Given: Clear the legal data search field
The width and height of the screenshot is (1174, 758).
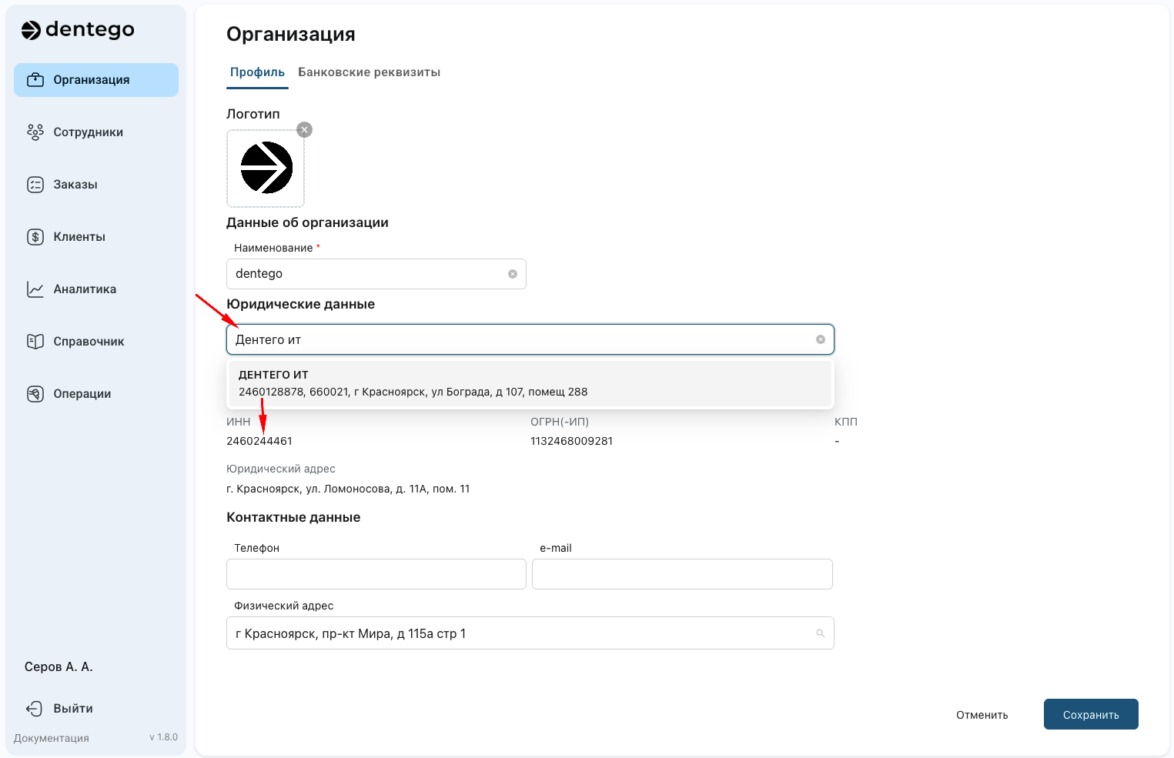Looking at the screenshot, I should click(x=820, y=339).
